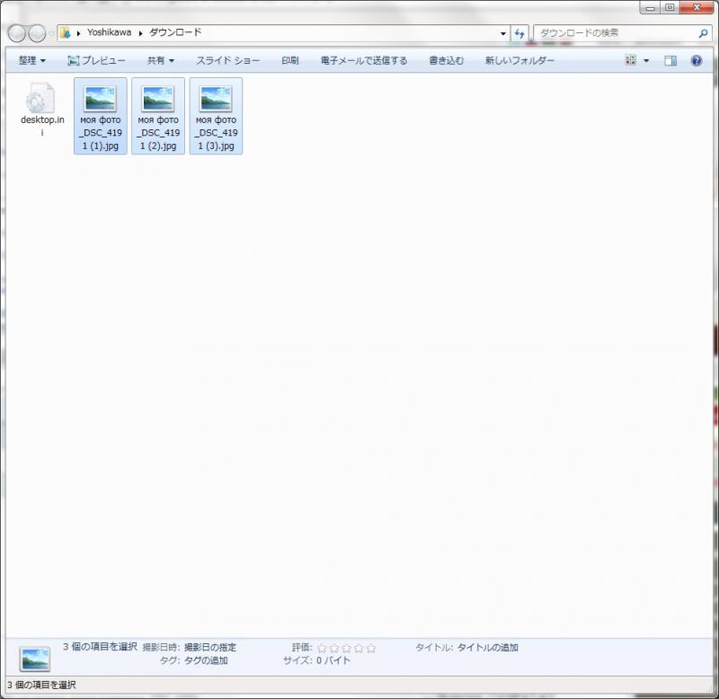Click the back navigation arrow button

pyautogui.click(x=17, y=33)
